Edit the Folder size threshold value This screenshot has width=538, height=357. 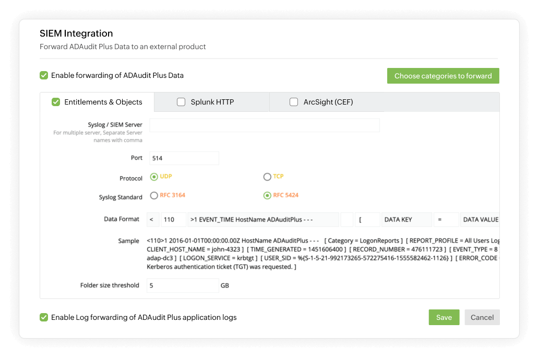[x=184, y=285]
